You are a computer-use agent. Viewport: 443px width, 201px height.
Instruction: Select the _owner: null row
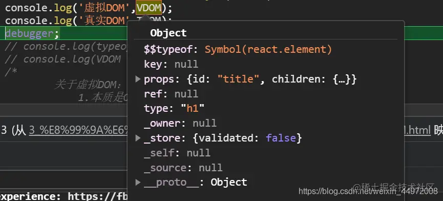180,123
